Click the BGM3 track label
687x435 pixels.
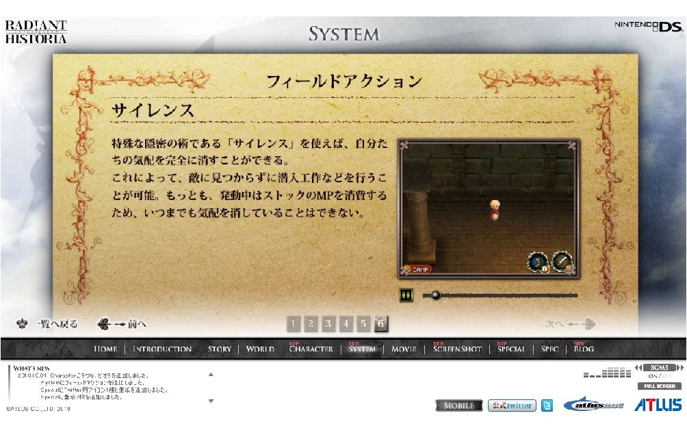660,367
